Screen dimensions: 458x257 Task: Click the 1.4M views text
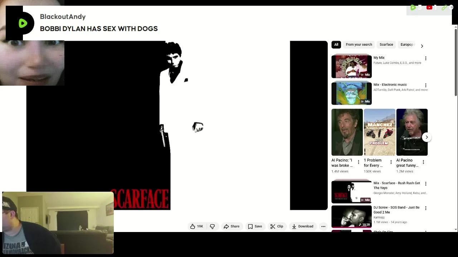click(340, 171)
